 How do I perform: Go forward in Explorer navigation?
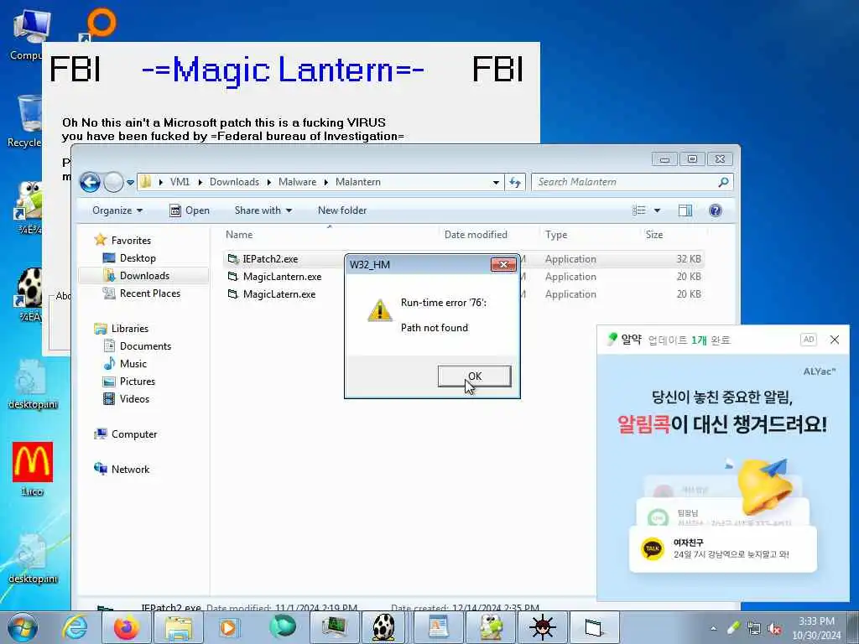[x=113, y=182]
